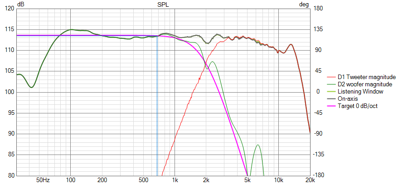
Task: Click the 50Hz frequency axis label
Action: [42, 180]
